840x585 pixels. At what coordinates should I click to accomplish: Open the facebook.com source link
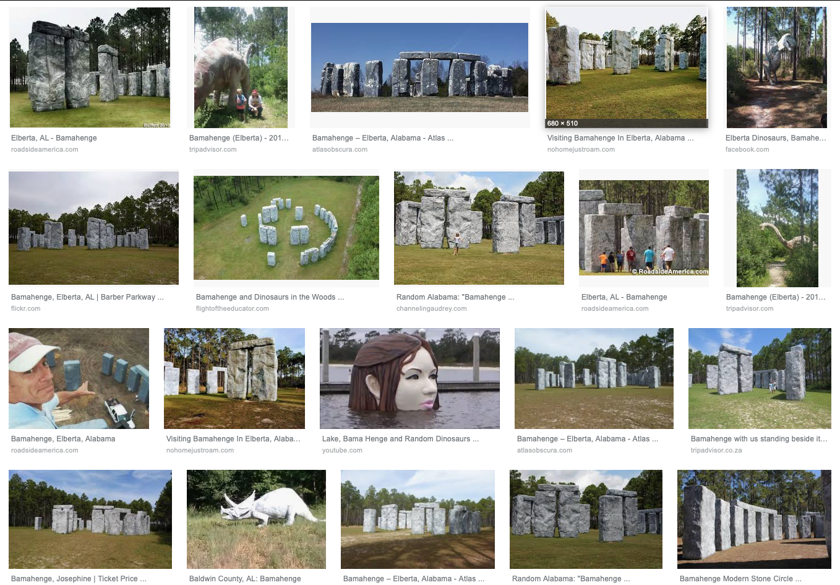tap(747, 149)
